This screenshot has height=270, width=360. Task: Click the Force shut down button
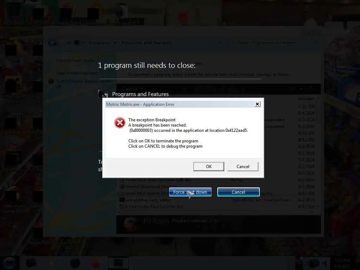pyautogui.click(x=190, y=192)
